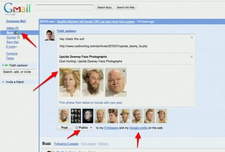Expand the '9 more' labels list
The height and width of the screenshot is (152, 225).
point(12,47)
